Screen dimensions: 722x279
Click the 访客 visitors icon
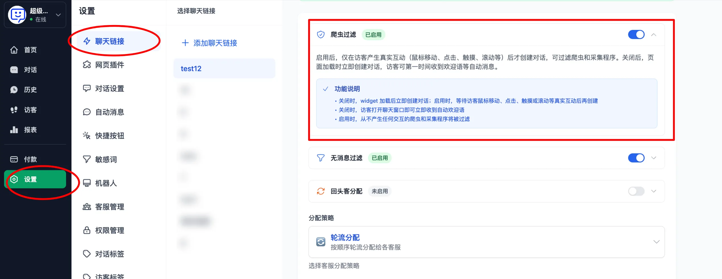coord(14,110)
